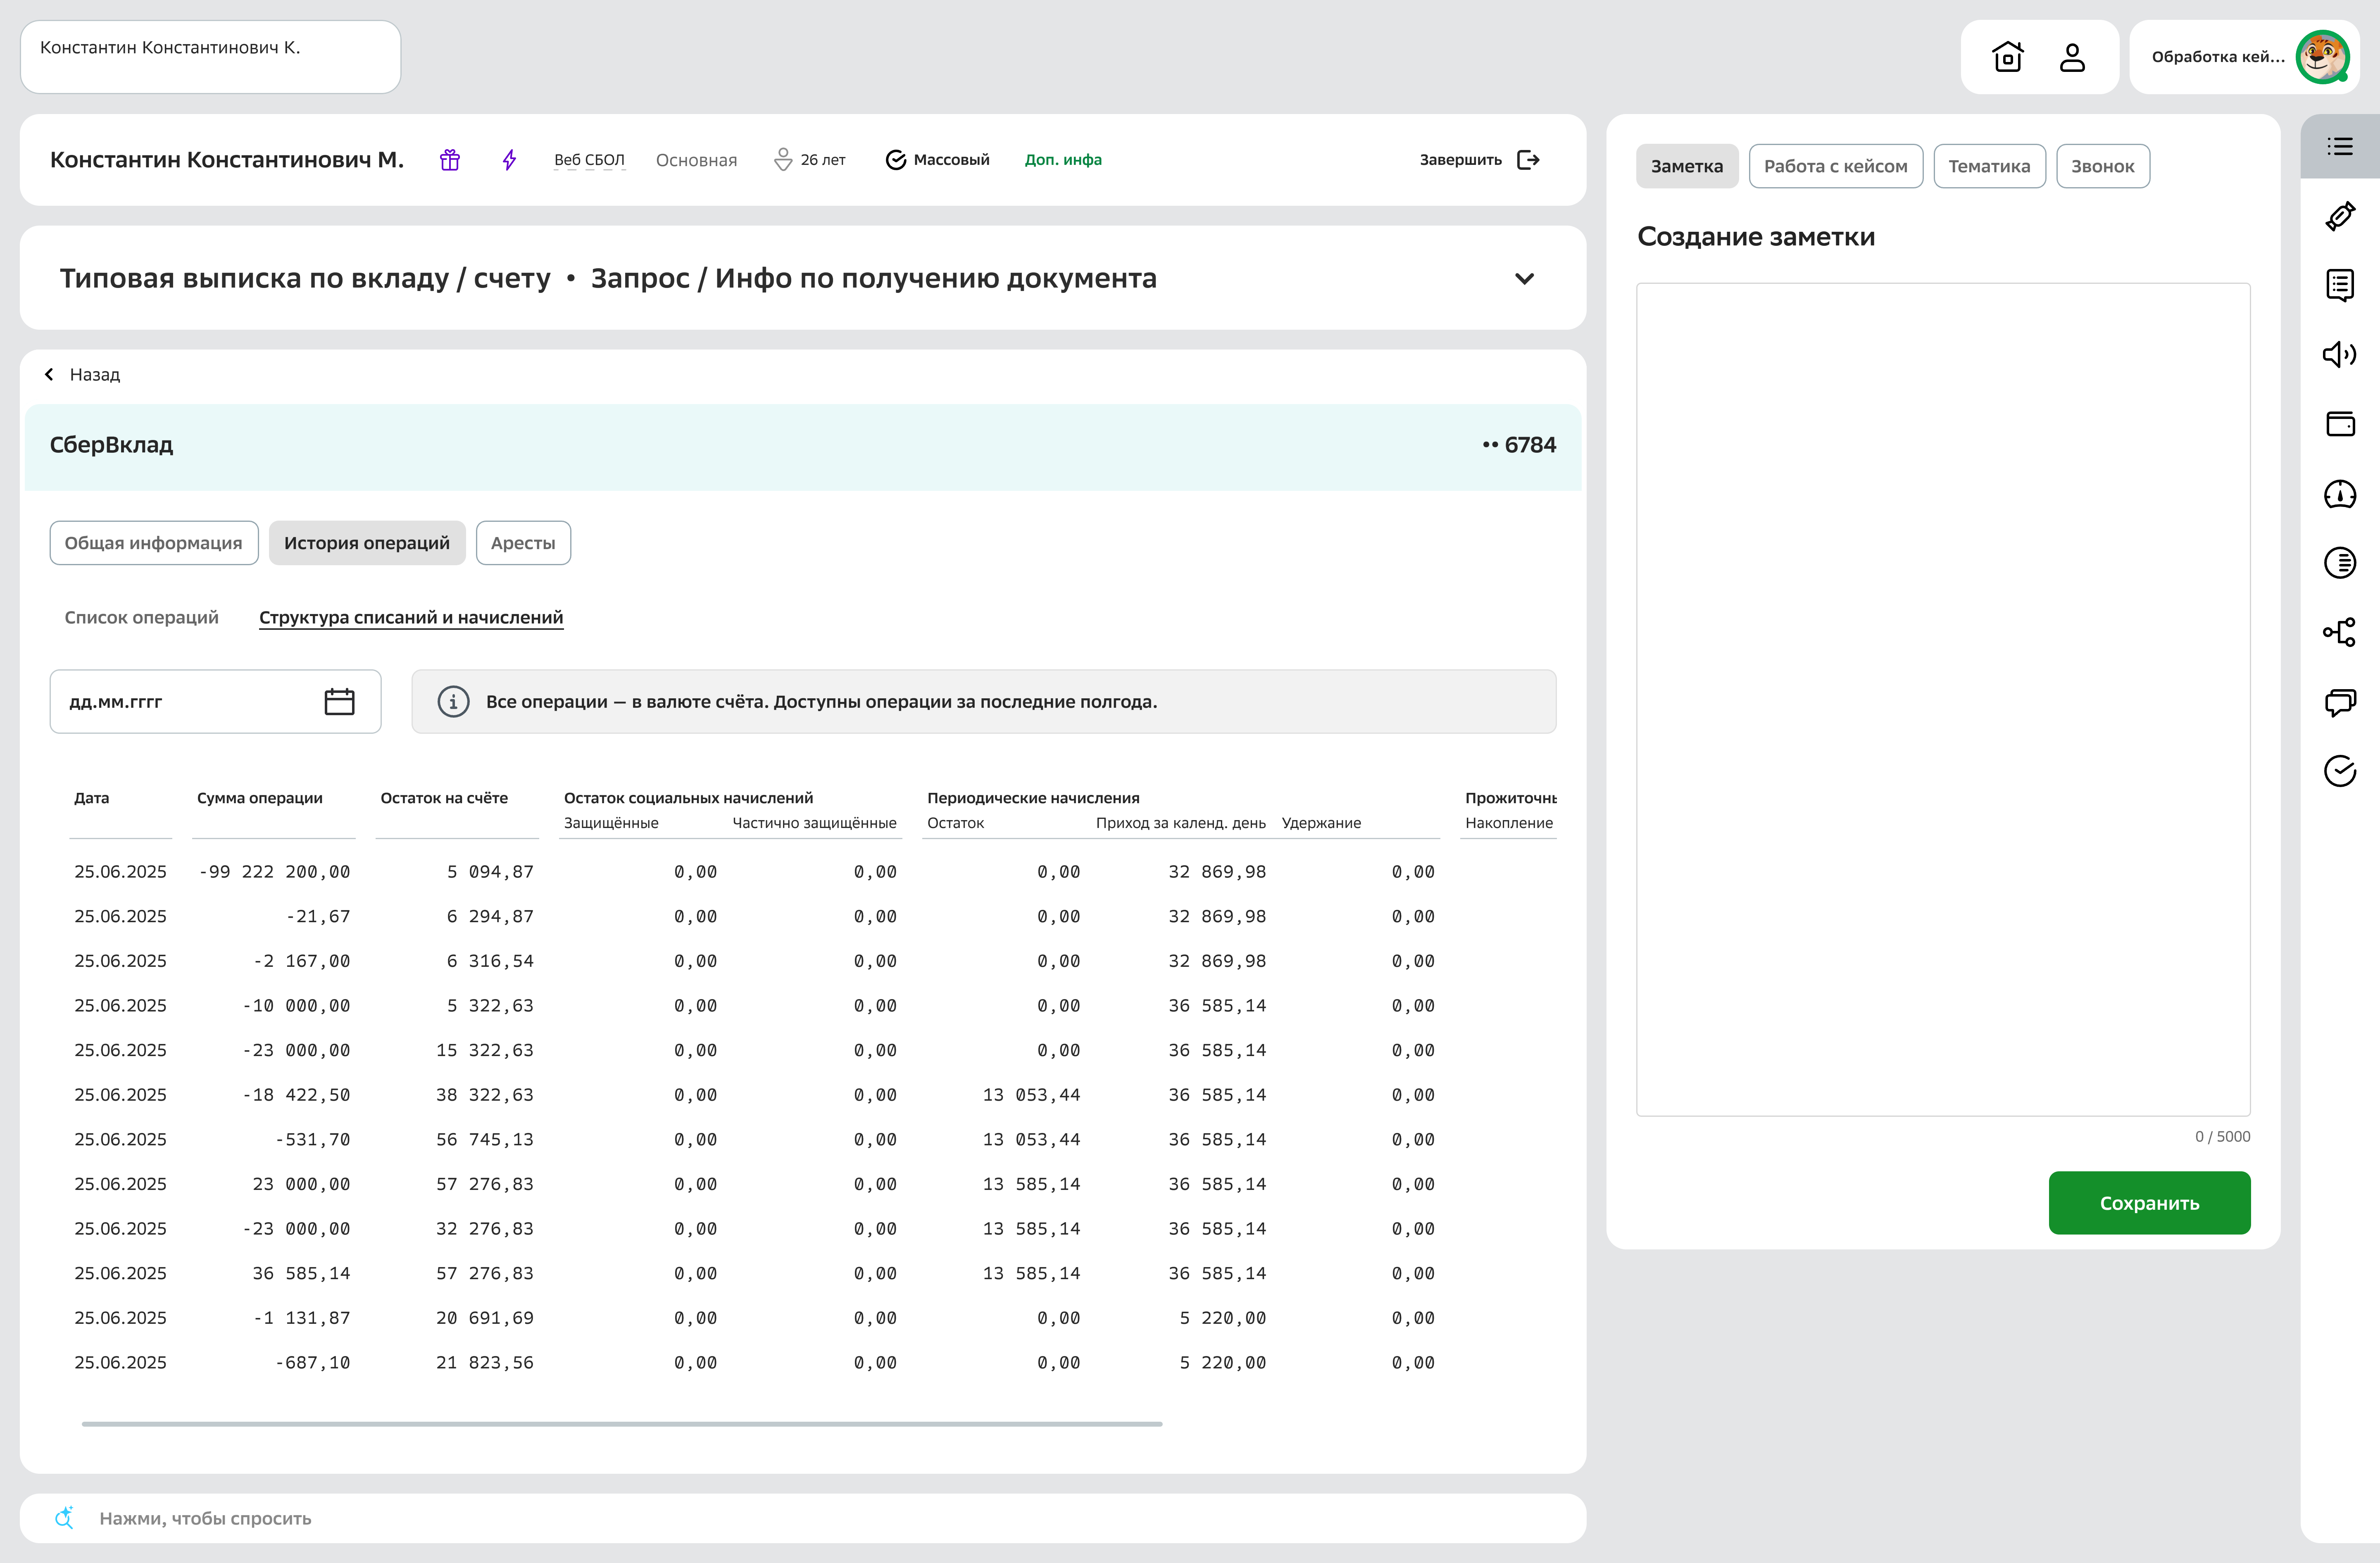Open the Обработка кей… status dropdown
The height and width of the screenshot is (1563, 2380).
tap(2218, 57)
